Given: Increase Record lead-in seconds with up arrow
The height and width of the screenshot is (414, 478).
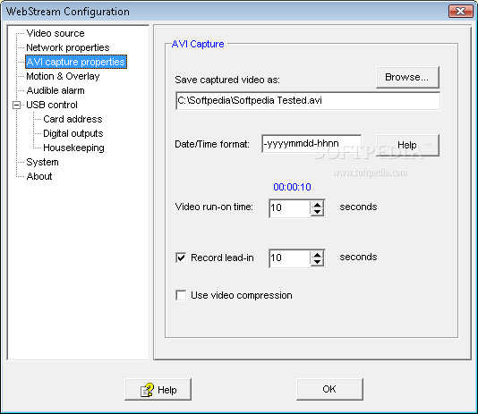Looking at the screenshot, I should pos(318,255).
